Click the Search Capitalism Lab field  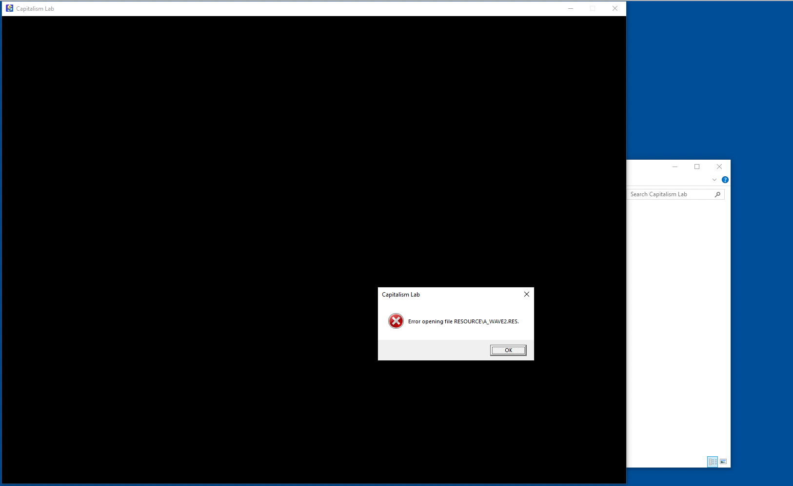click(675, 194)
